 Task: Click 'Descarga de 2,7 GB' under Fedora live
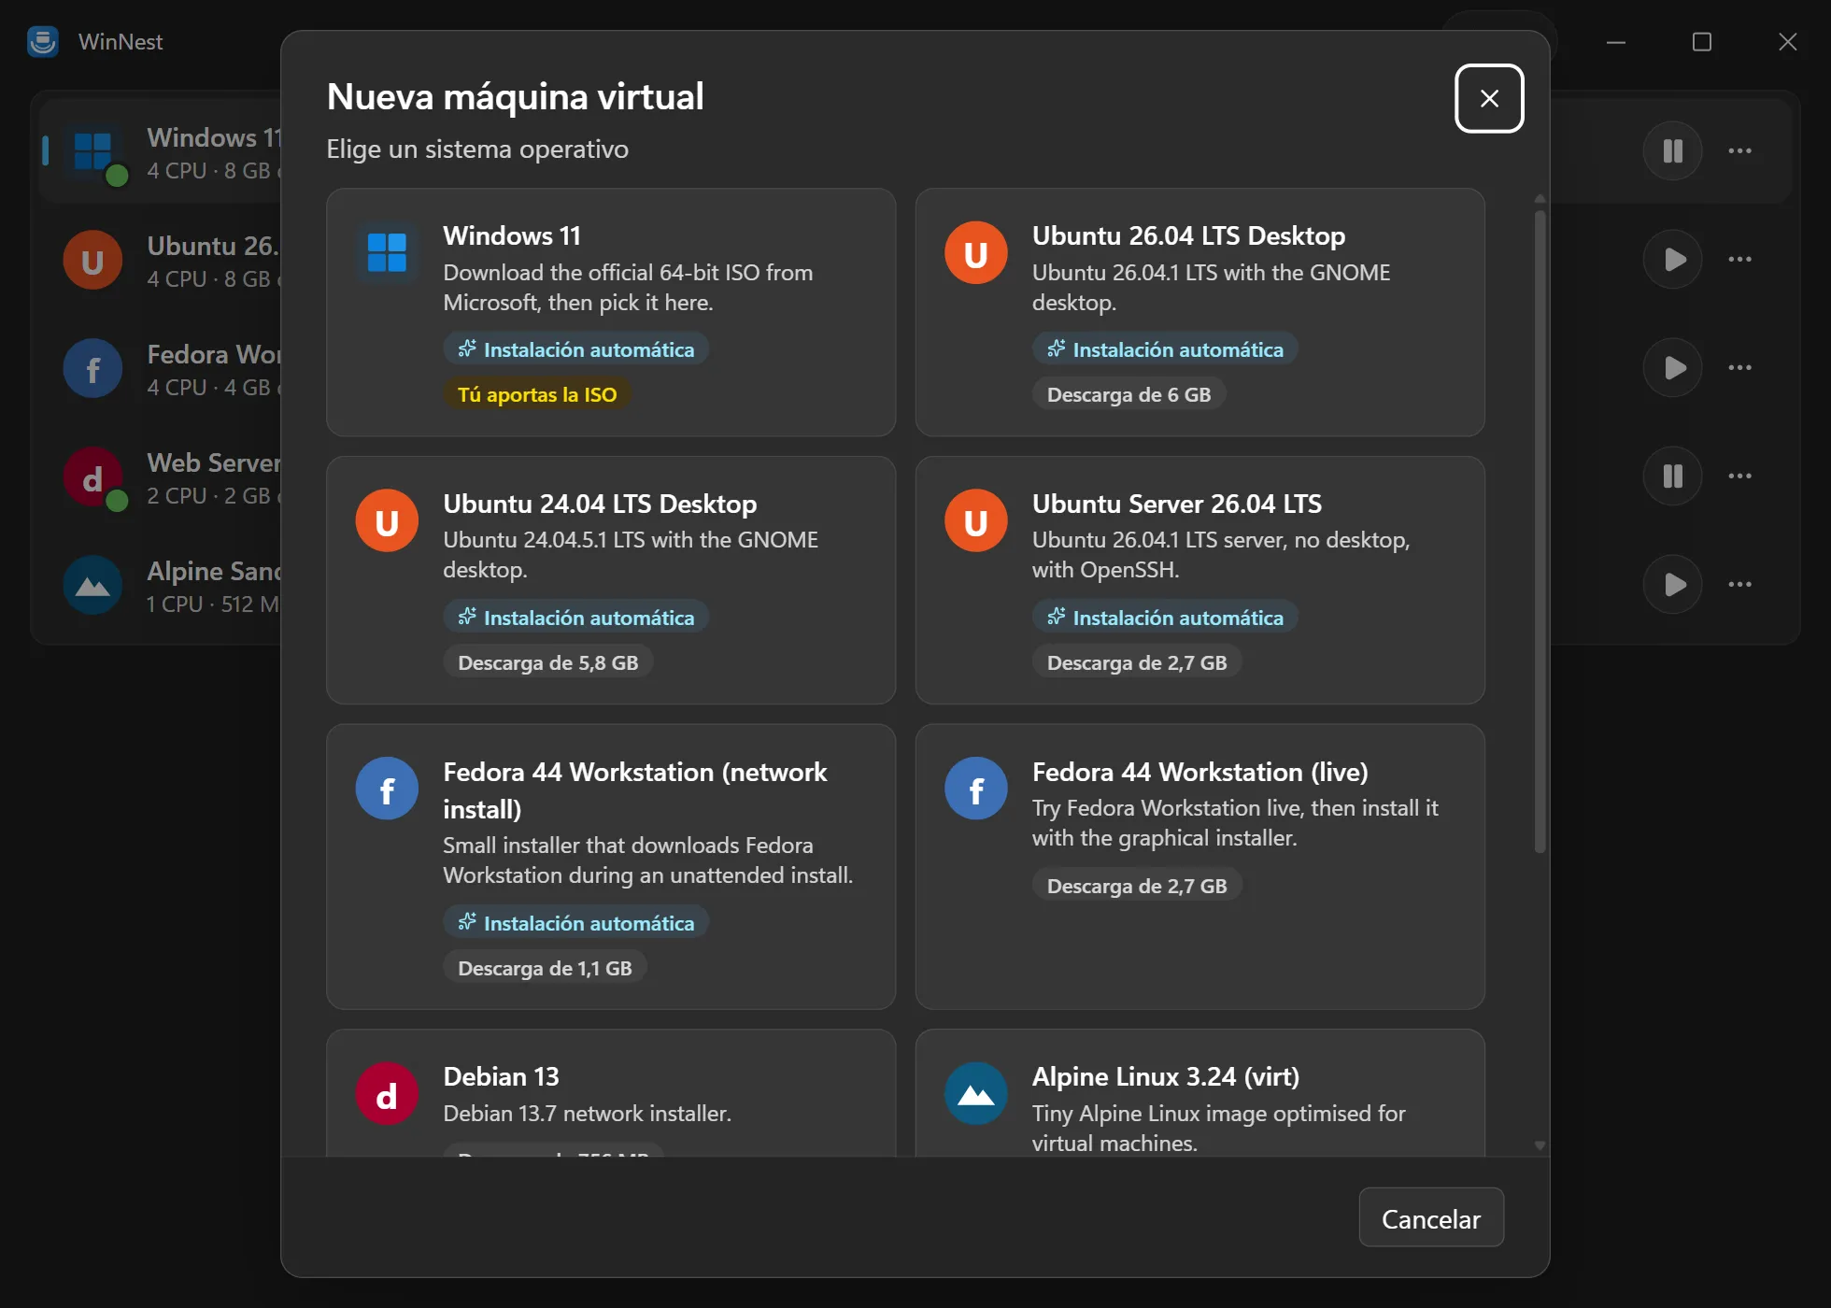point(1137,886)
